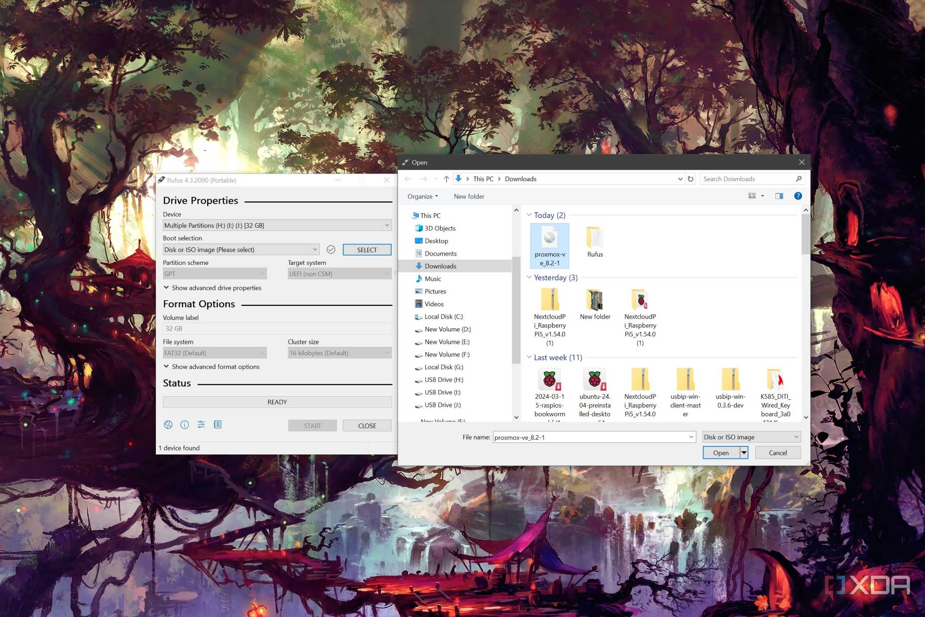This screenshot has width=925, height=617.
Task: Select USB Drive (H:) in navigation tree
Action: 444,380
